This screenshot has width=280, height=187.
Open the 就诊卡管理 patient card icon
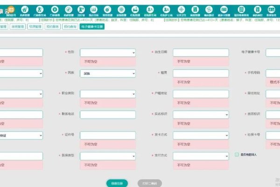coord(224,11)
